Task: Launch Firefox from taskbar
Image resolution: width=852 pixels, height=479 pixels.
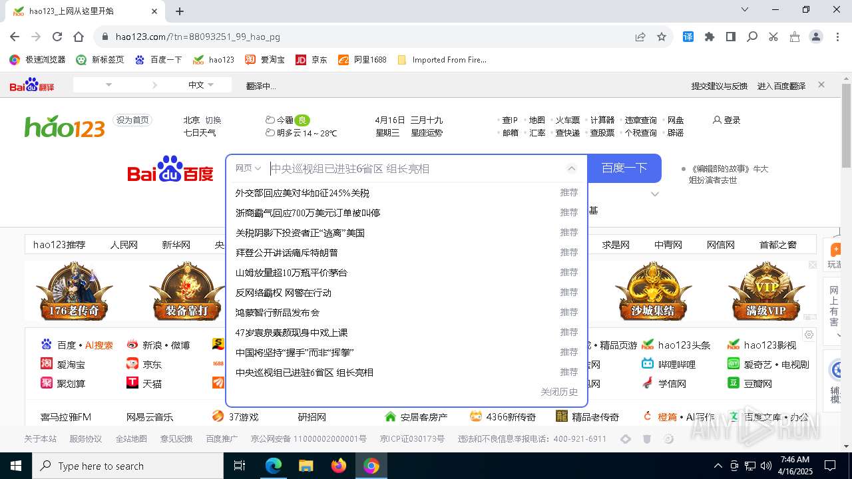Action: [x=339, y=466]
